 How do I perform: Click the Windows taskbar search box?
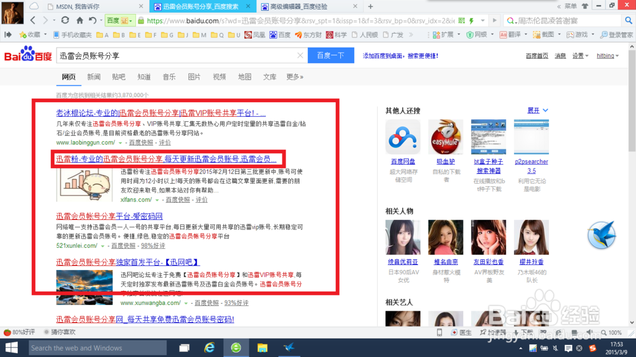pos(97,347)
